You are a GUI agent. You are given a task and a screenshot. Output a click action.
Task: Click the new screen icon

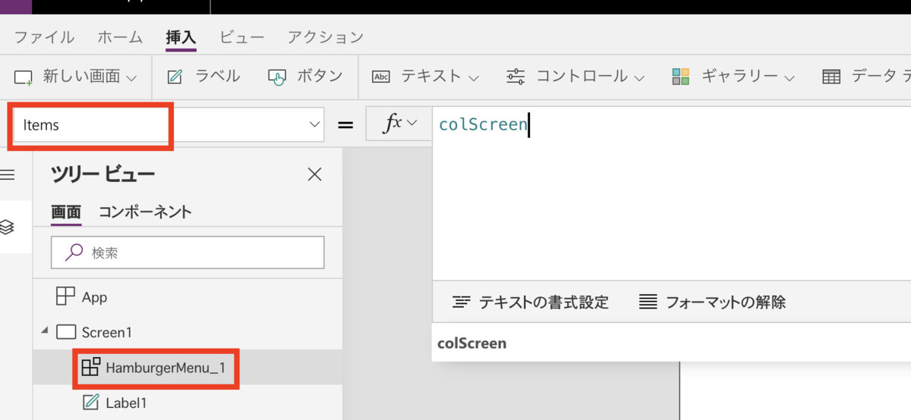tap(24, 77)
